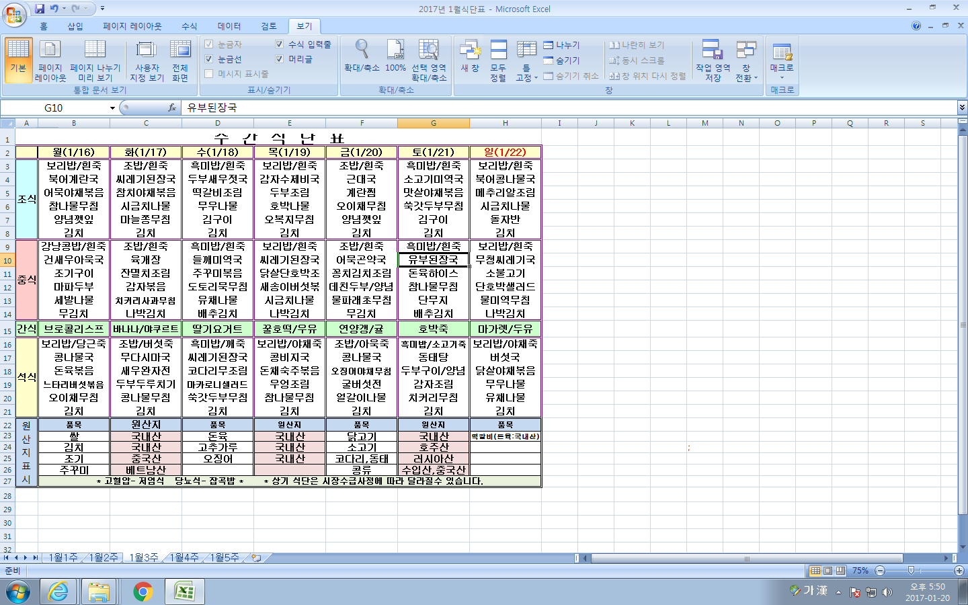Image resolution: width=968 pixels, height=605 pixels.
Task: Click the 나누기 button
Action: point(562,45)
